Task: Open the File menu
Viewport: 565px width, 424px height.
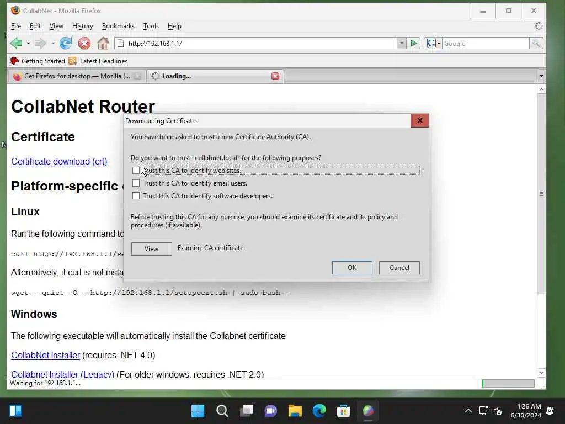Action: coord(16,26)
